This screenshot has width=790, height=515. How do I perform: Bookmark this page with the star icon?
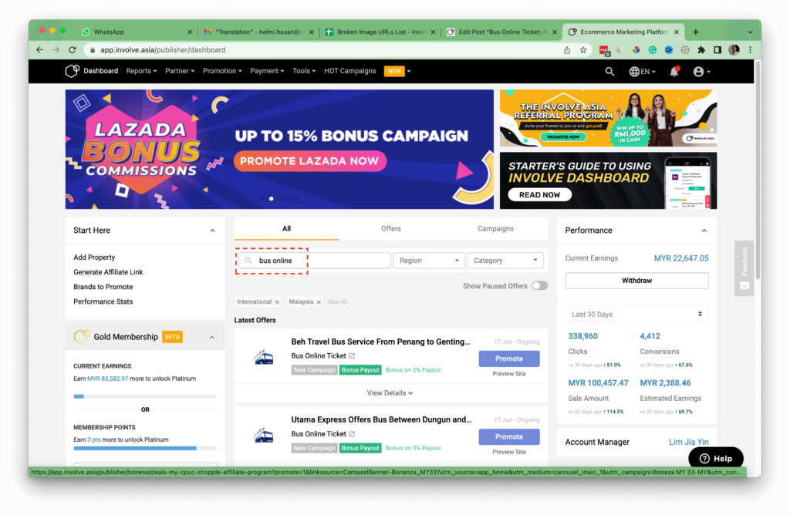(x=583, y=50)
